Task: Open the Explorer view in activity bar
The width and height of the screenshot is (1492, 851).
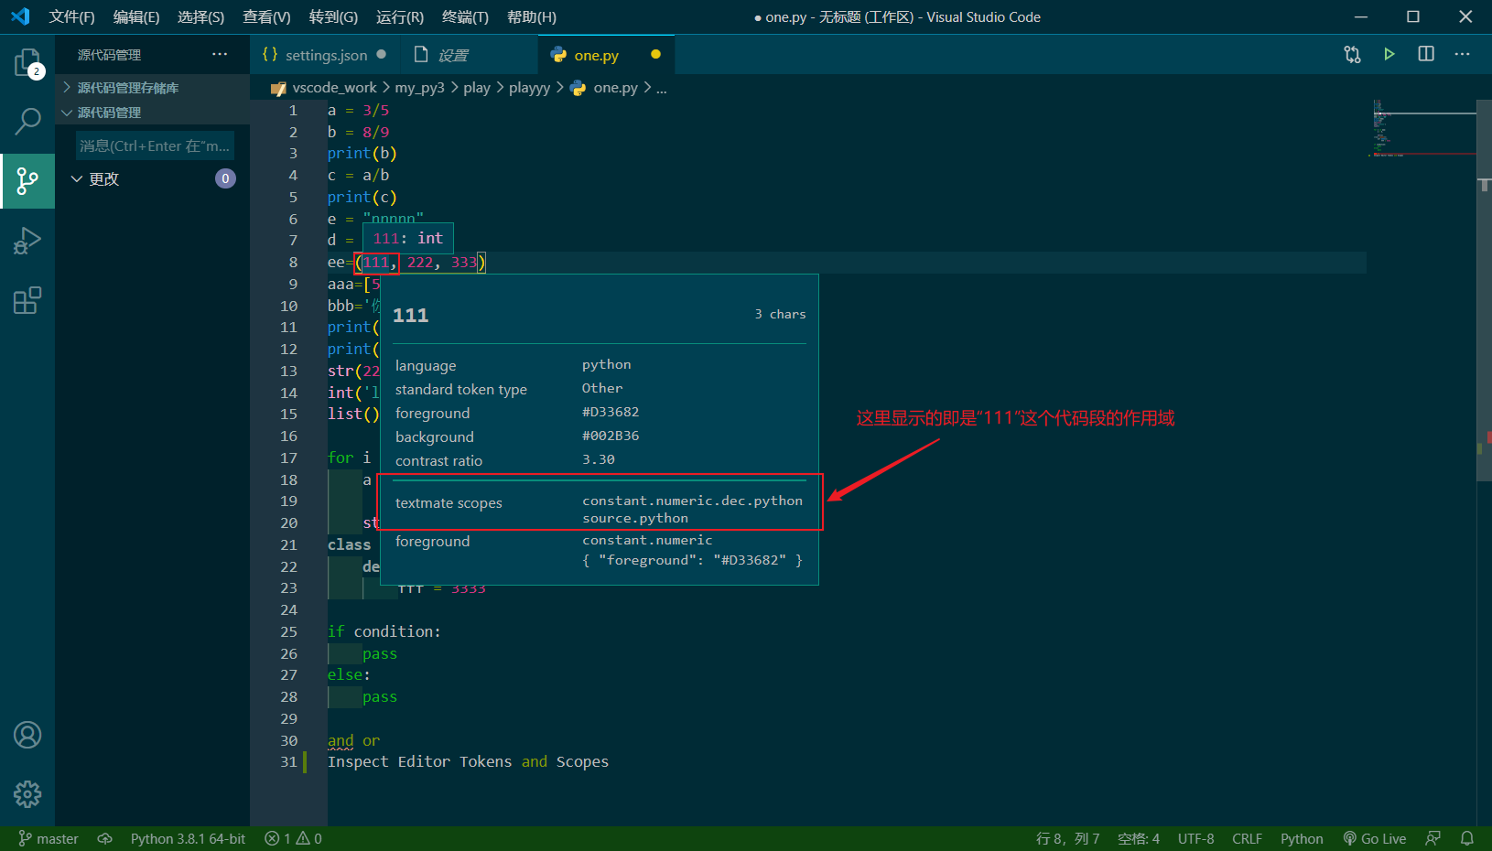Action: tap(27, 62)
